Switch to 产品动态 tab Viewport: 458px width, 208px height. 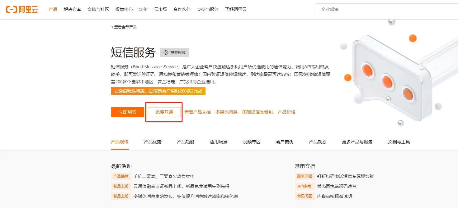point(318,142)
